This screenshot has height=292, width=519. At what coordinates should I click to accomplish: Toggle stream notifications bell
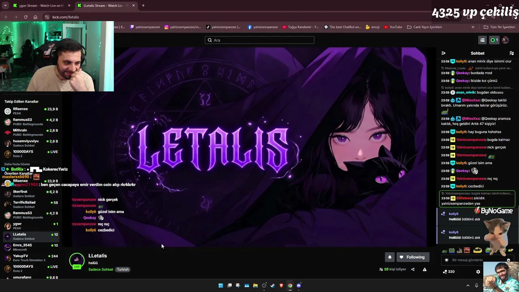click(x=390, y=257)
